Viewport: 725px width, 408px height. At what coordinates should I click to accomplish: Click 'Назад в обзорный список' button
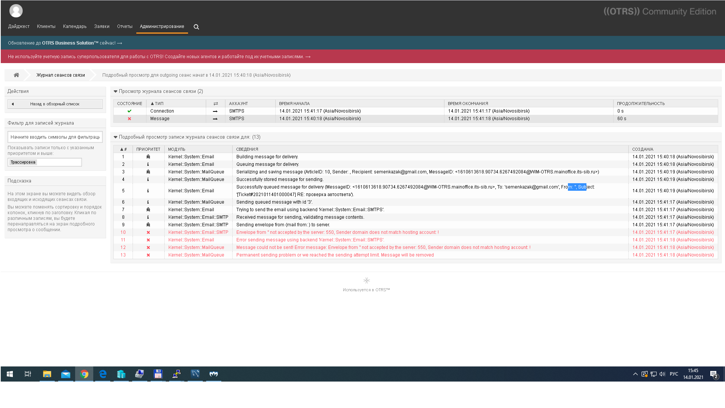click(x=55, y=104)
